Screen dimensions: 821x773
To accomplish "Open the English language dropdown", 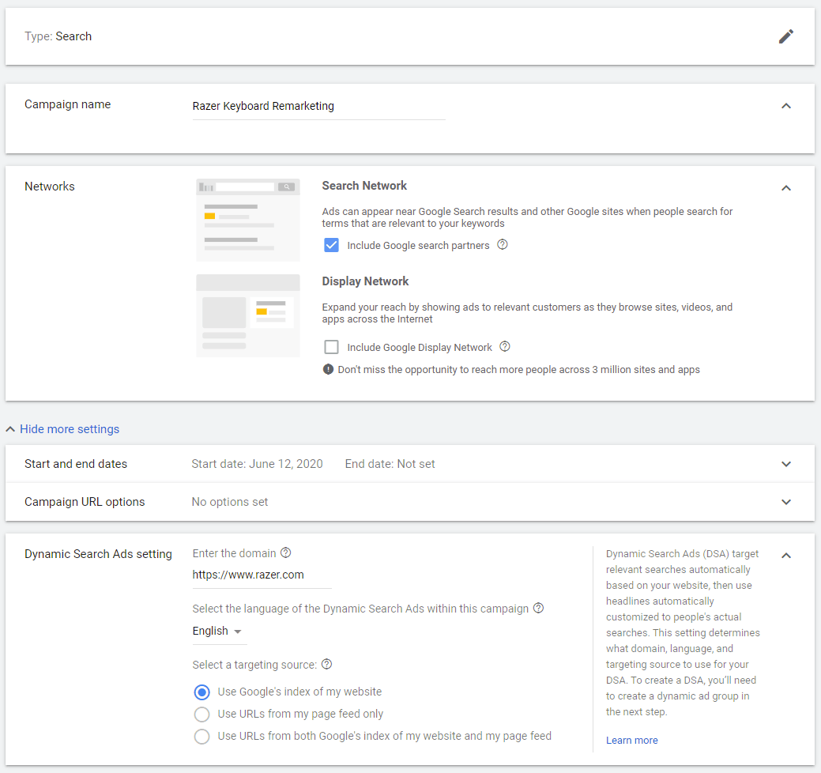I will point(219,631).
